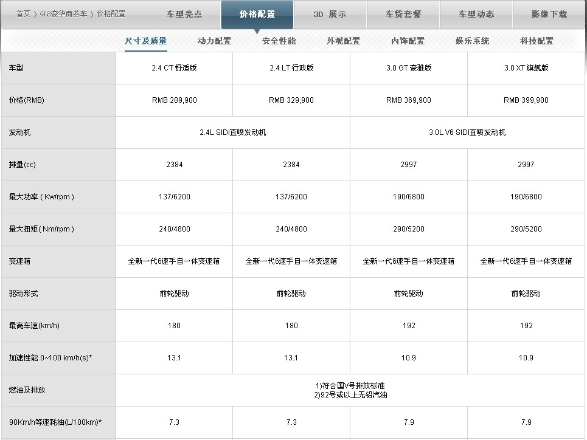Open the 娱乐系统 sub-tab

coord(473,41)
